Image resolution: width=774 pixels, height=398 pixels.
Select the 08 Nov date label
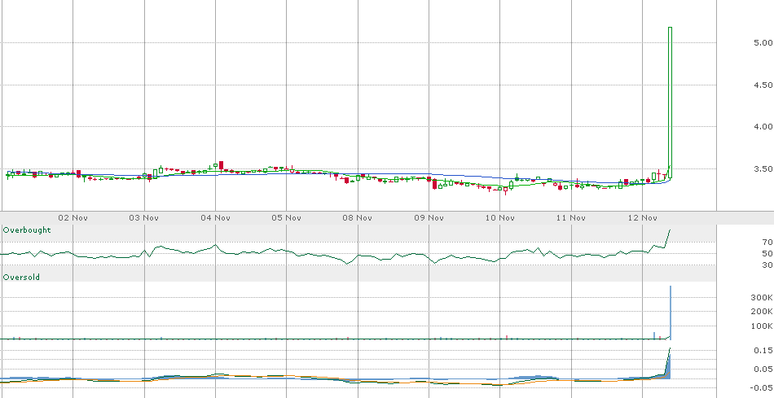(358, 217)
